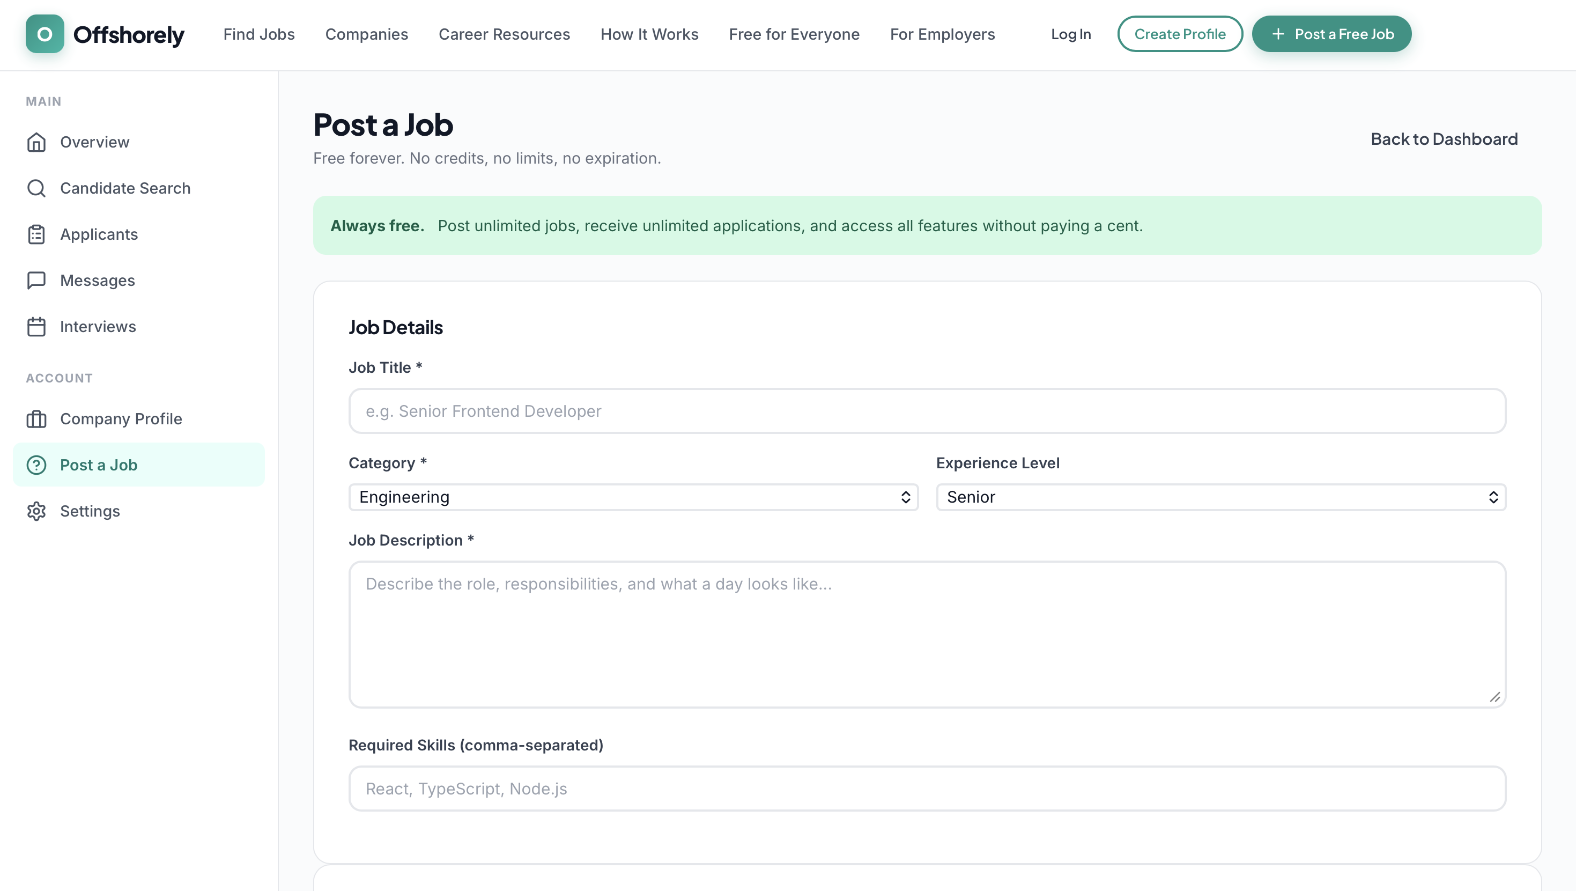
Task: Open the Career Resources nav item
Action: click(504, 34)
